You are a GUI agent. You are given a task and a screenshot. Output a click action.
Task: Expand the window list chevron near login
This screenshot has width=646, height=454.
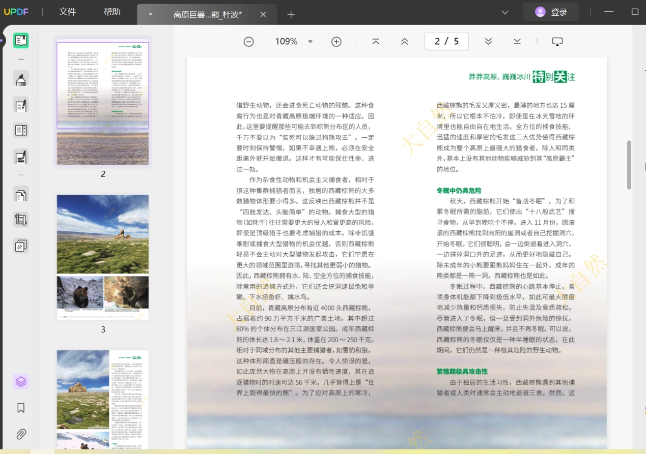pos(505,12)
